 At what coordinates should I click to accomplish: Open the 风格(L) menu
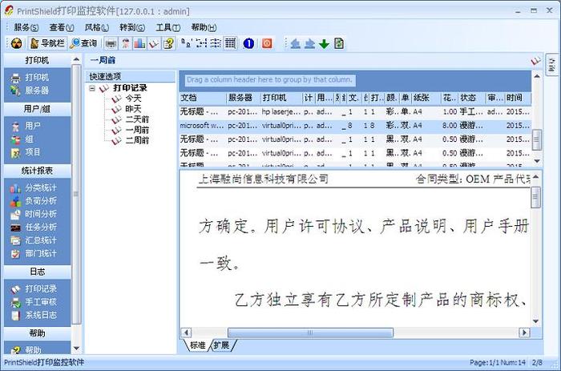97,27
